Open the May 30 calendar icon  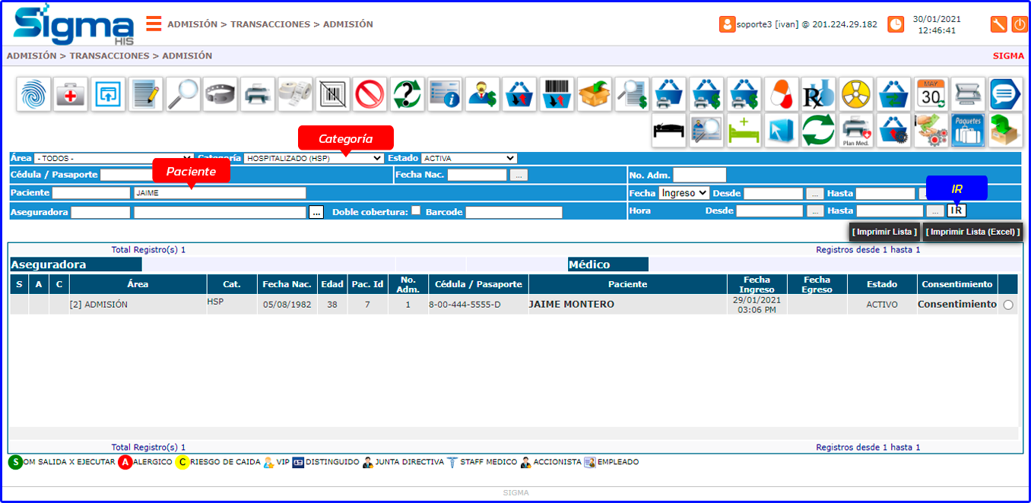pos(930,95)
